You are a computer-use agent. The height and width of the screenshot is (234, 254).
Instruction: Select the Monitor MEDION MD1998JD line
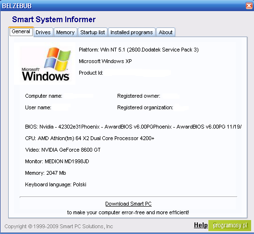57,161
